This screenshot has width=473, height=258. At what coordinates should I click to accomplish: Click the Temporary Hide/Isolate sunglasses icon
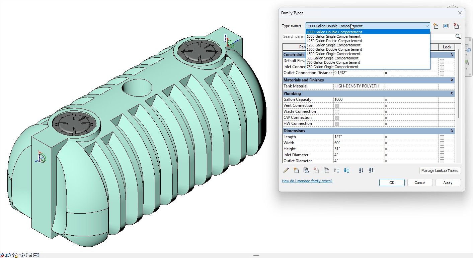(x=22, y=255)
